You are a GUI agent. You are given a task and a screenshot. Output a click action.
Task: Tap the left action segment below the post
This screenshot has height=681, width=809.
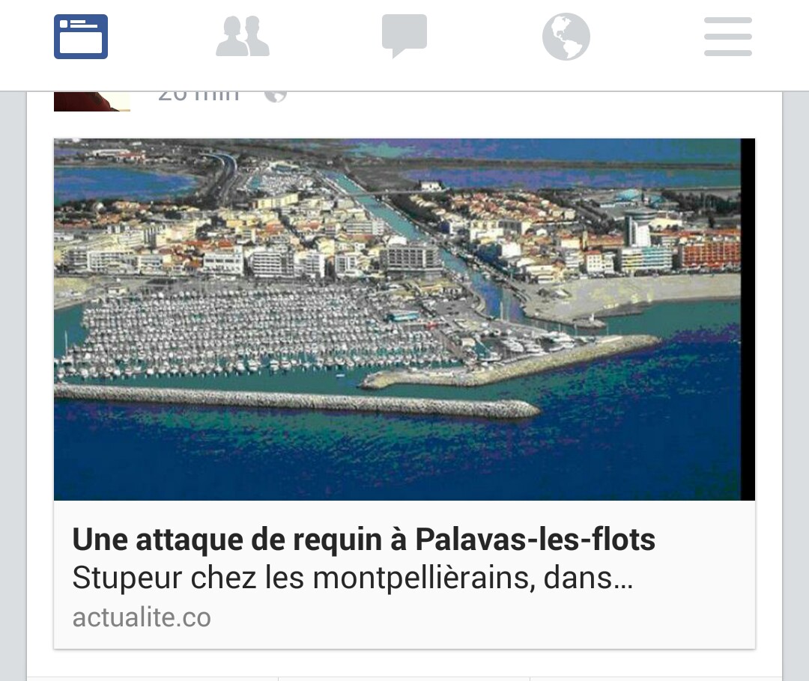(152, 679)
